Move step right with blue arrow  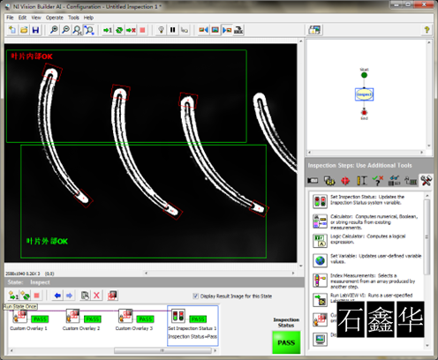[69, 296]
